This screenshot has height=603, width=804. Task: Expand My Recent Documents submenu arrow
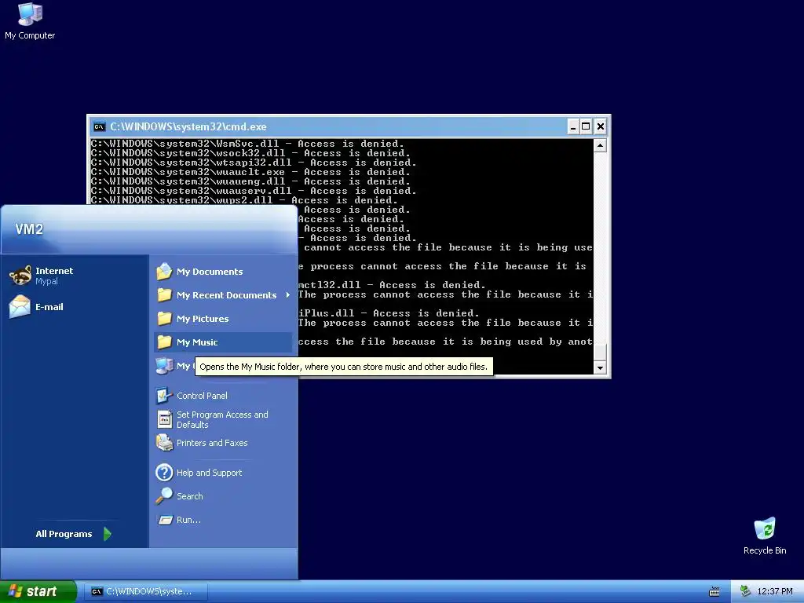(x=287, y=295)
